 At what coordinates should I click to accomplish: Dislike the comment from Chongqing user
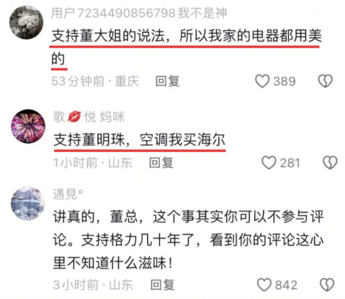[x=325, y=81]
